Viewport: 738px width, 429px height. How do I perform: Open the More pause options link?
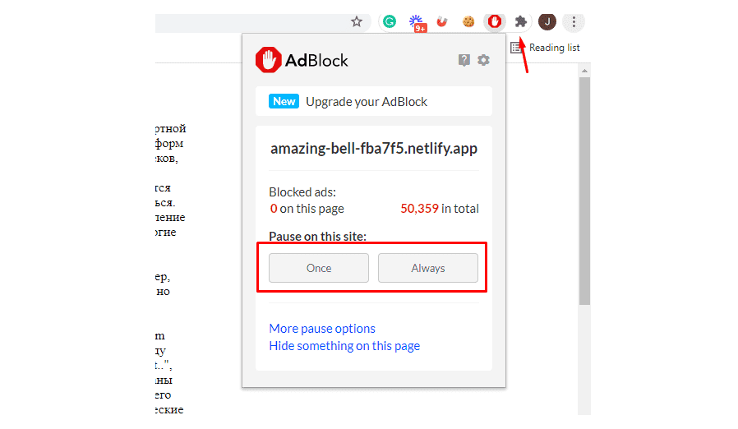tap(322, 328)
